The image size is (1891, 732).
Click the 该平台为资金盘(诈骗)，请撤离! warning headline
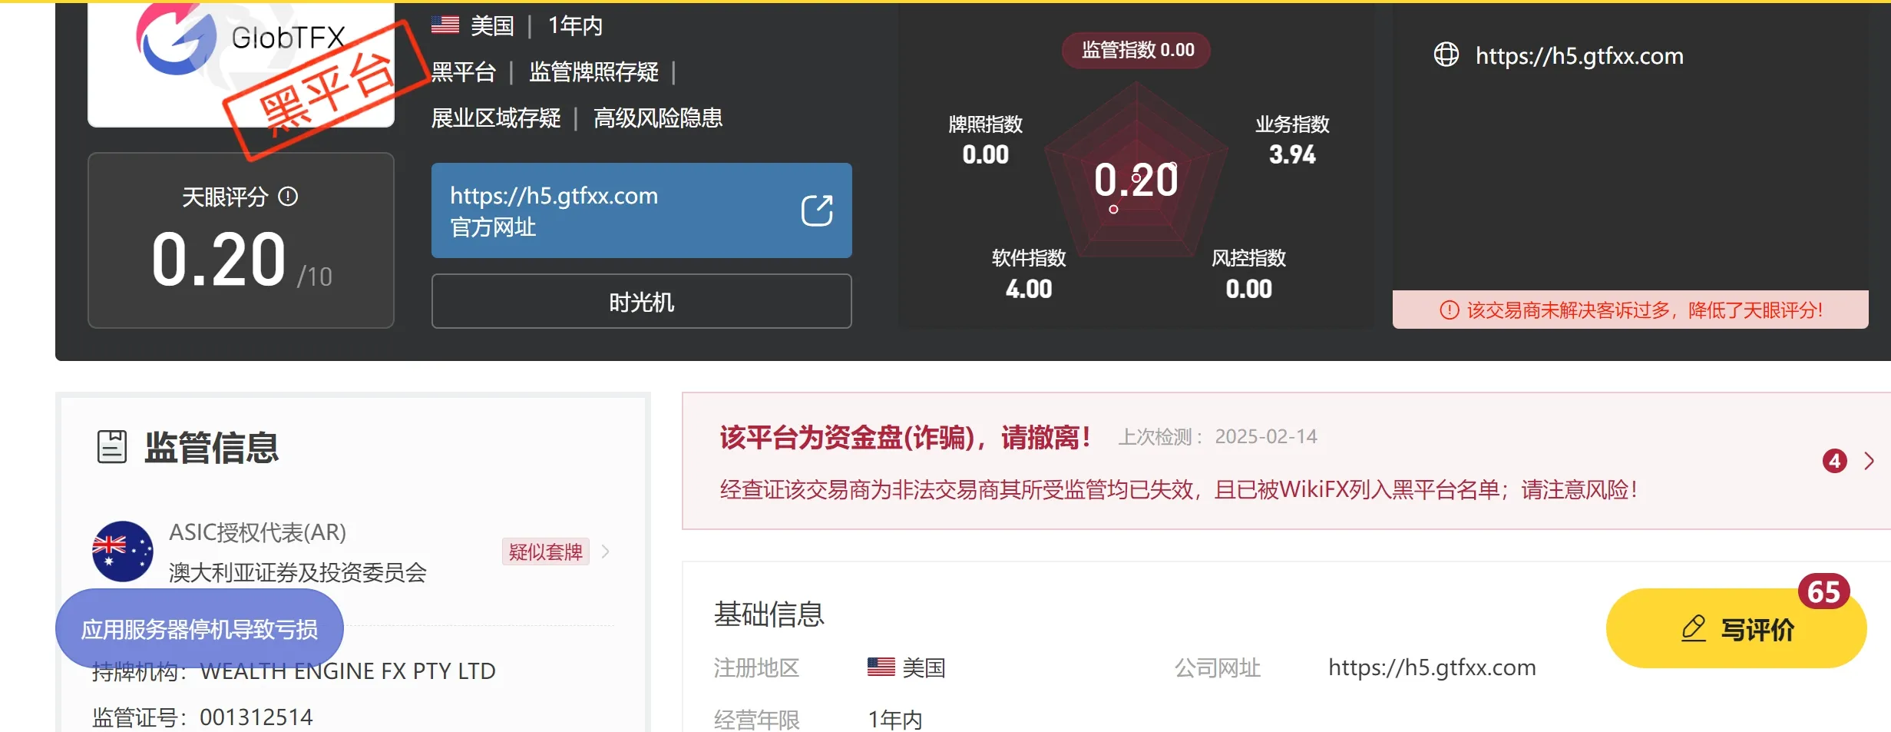pyautogui.click(x=905, y=437)
